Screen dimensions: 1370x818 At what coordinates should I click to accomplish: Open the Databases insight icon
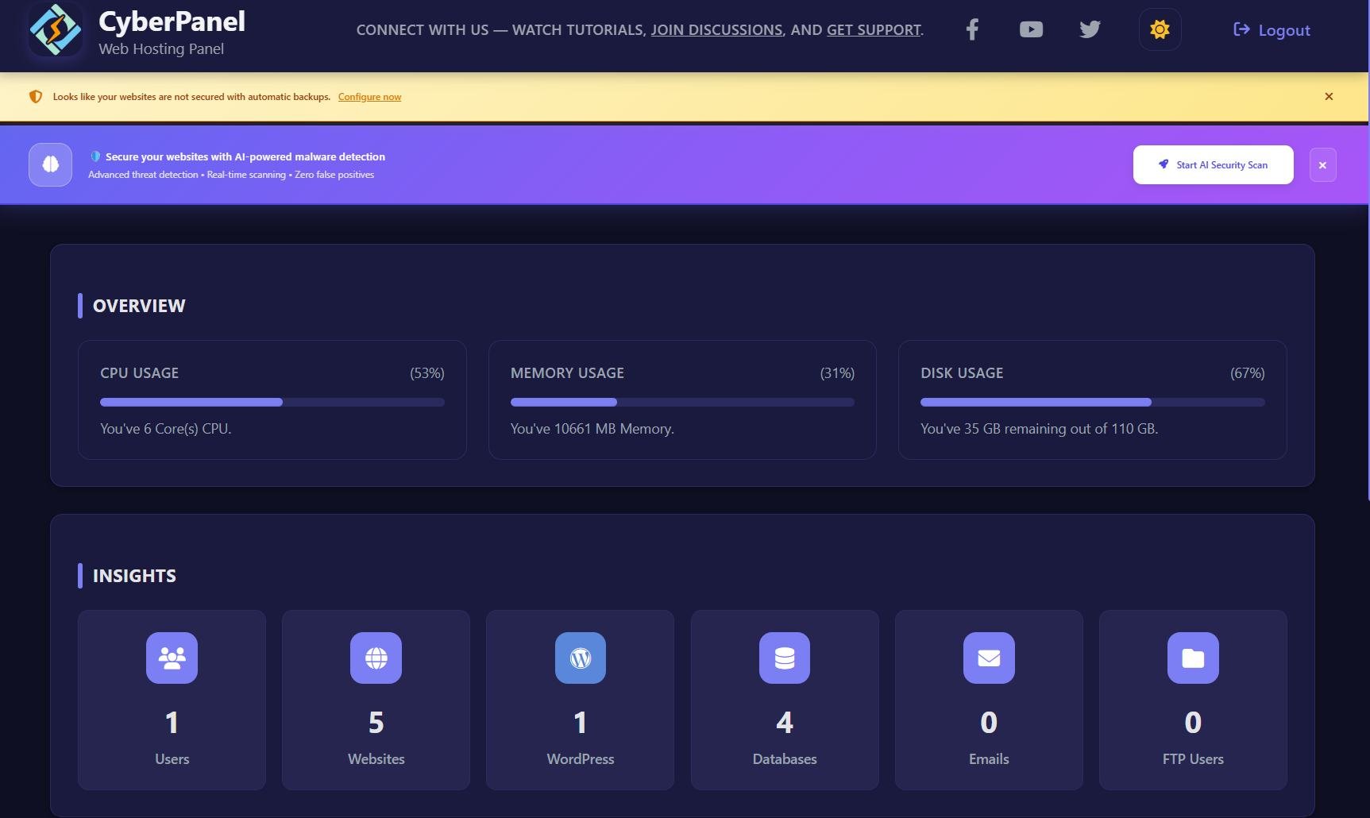tap(785, 658)
